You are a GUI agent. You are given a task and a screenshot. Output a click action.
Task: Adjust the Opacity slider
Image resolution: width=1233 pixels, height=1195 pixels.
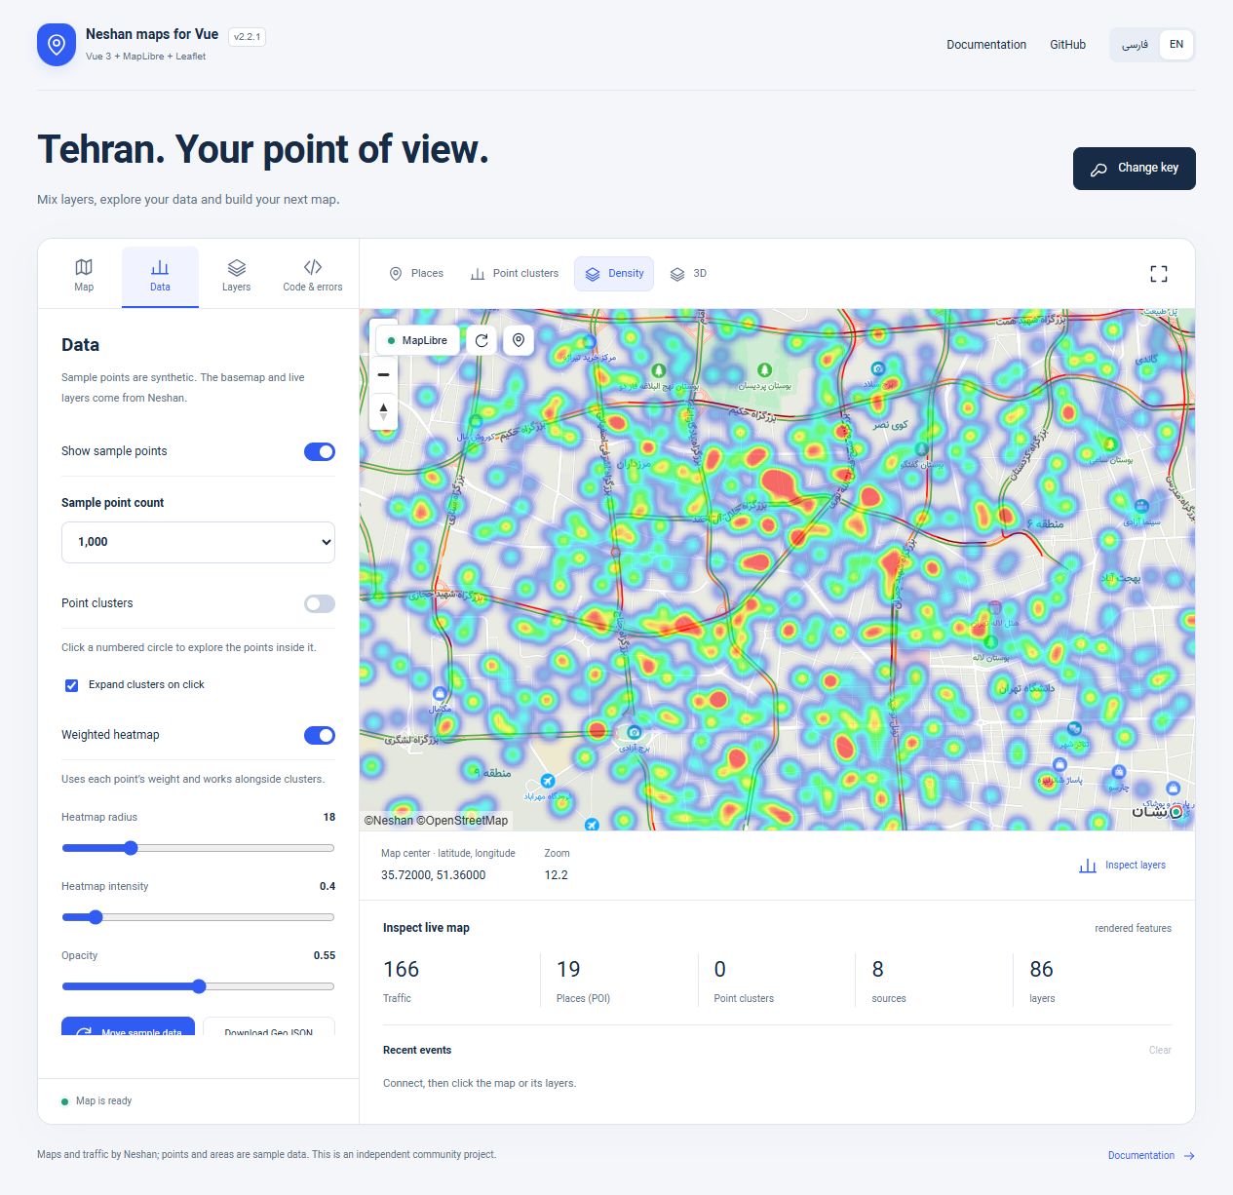[x=198, y=986]
